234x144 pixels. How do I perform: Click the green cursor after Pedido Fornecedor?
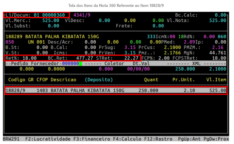point(80,64)
